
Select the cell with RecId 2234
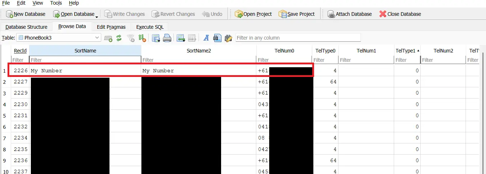pyautogui.click(x=20, y=138)
